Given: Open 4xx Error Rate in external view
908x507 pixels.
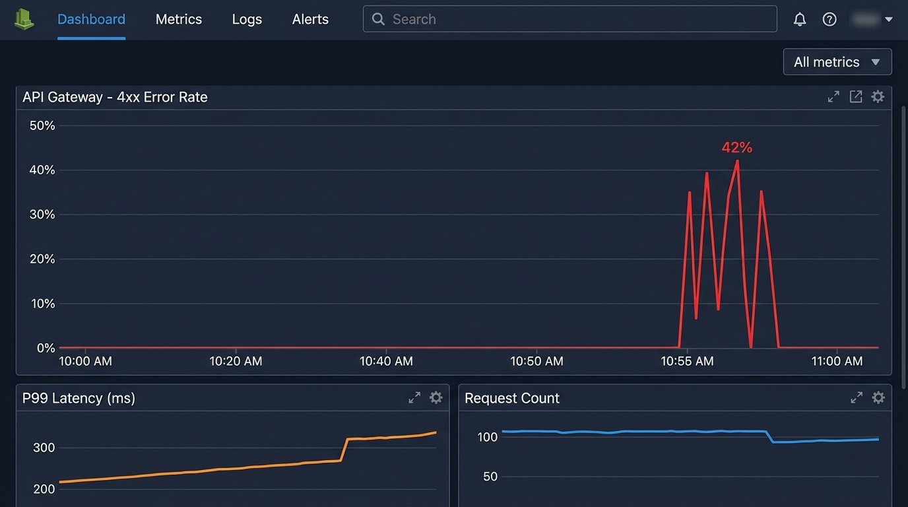Looking at the screenshot, I should coord(856,96).
